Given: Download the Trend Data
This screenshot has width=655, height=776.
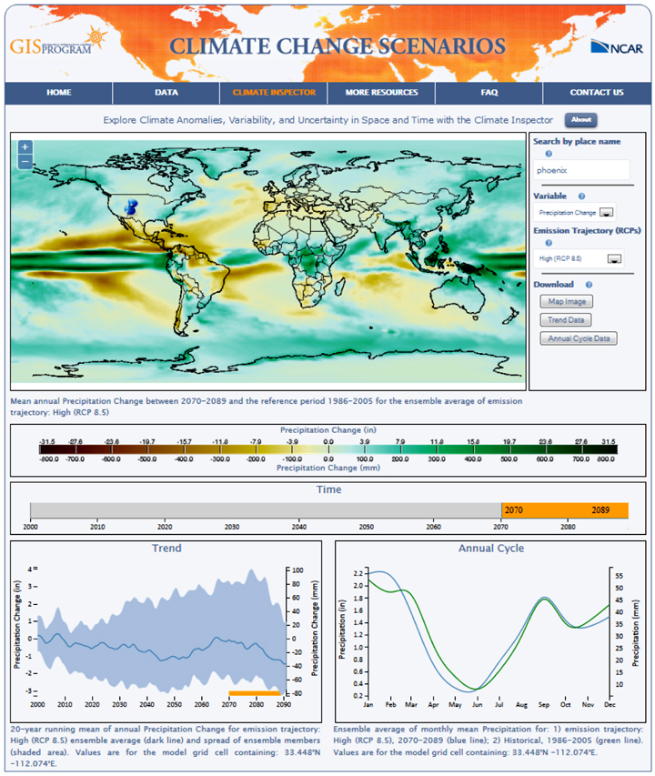Looking at the screenshot, I should (x=566, y=319).
